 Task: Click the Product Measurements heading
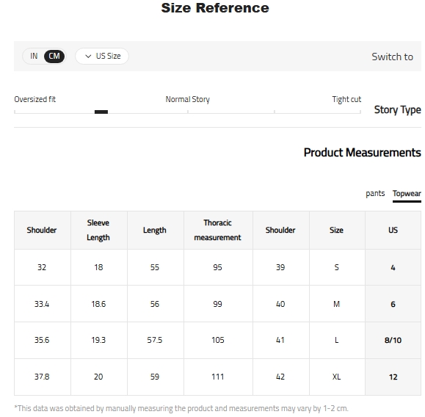click(363, 153)
